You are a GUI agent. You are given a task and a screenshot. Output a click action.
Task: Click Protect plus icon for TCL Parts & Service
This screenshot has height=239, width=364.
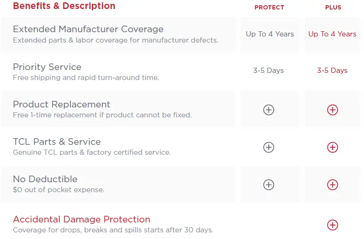(x=268, y=147)
